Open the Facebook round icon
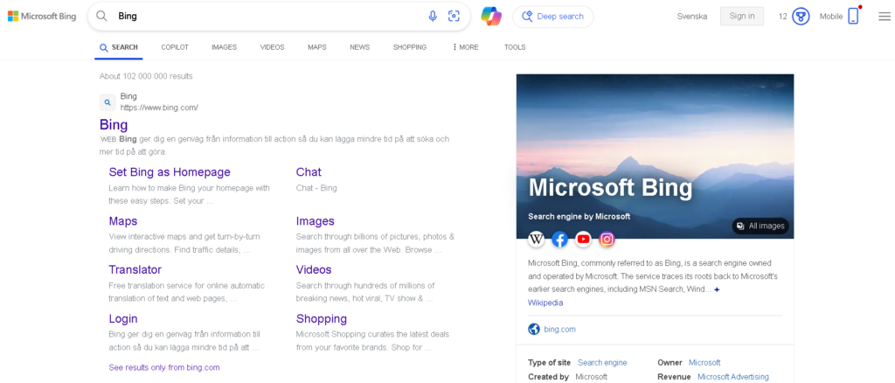The height and width of the screenshot is (383, 895). (x=560, y=240)
